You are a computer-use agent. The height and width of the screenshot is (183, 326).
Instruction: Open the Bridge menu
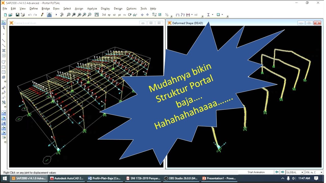[46, 8]
